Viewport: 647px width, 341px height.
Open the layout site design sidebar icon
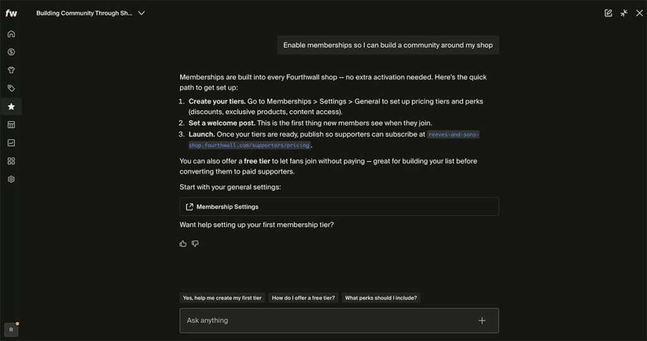pyautogui.click(x=11, y=125)
